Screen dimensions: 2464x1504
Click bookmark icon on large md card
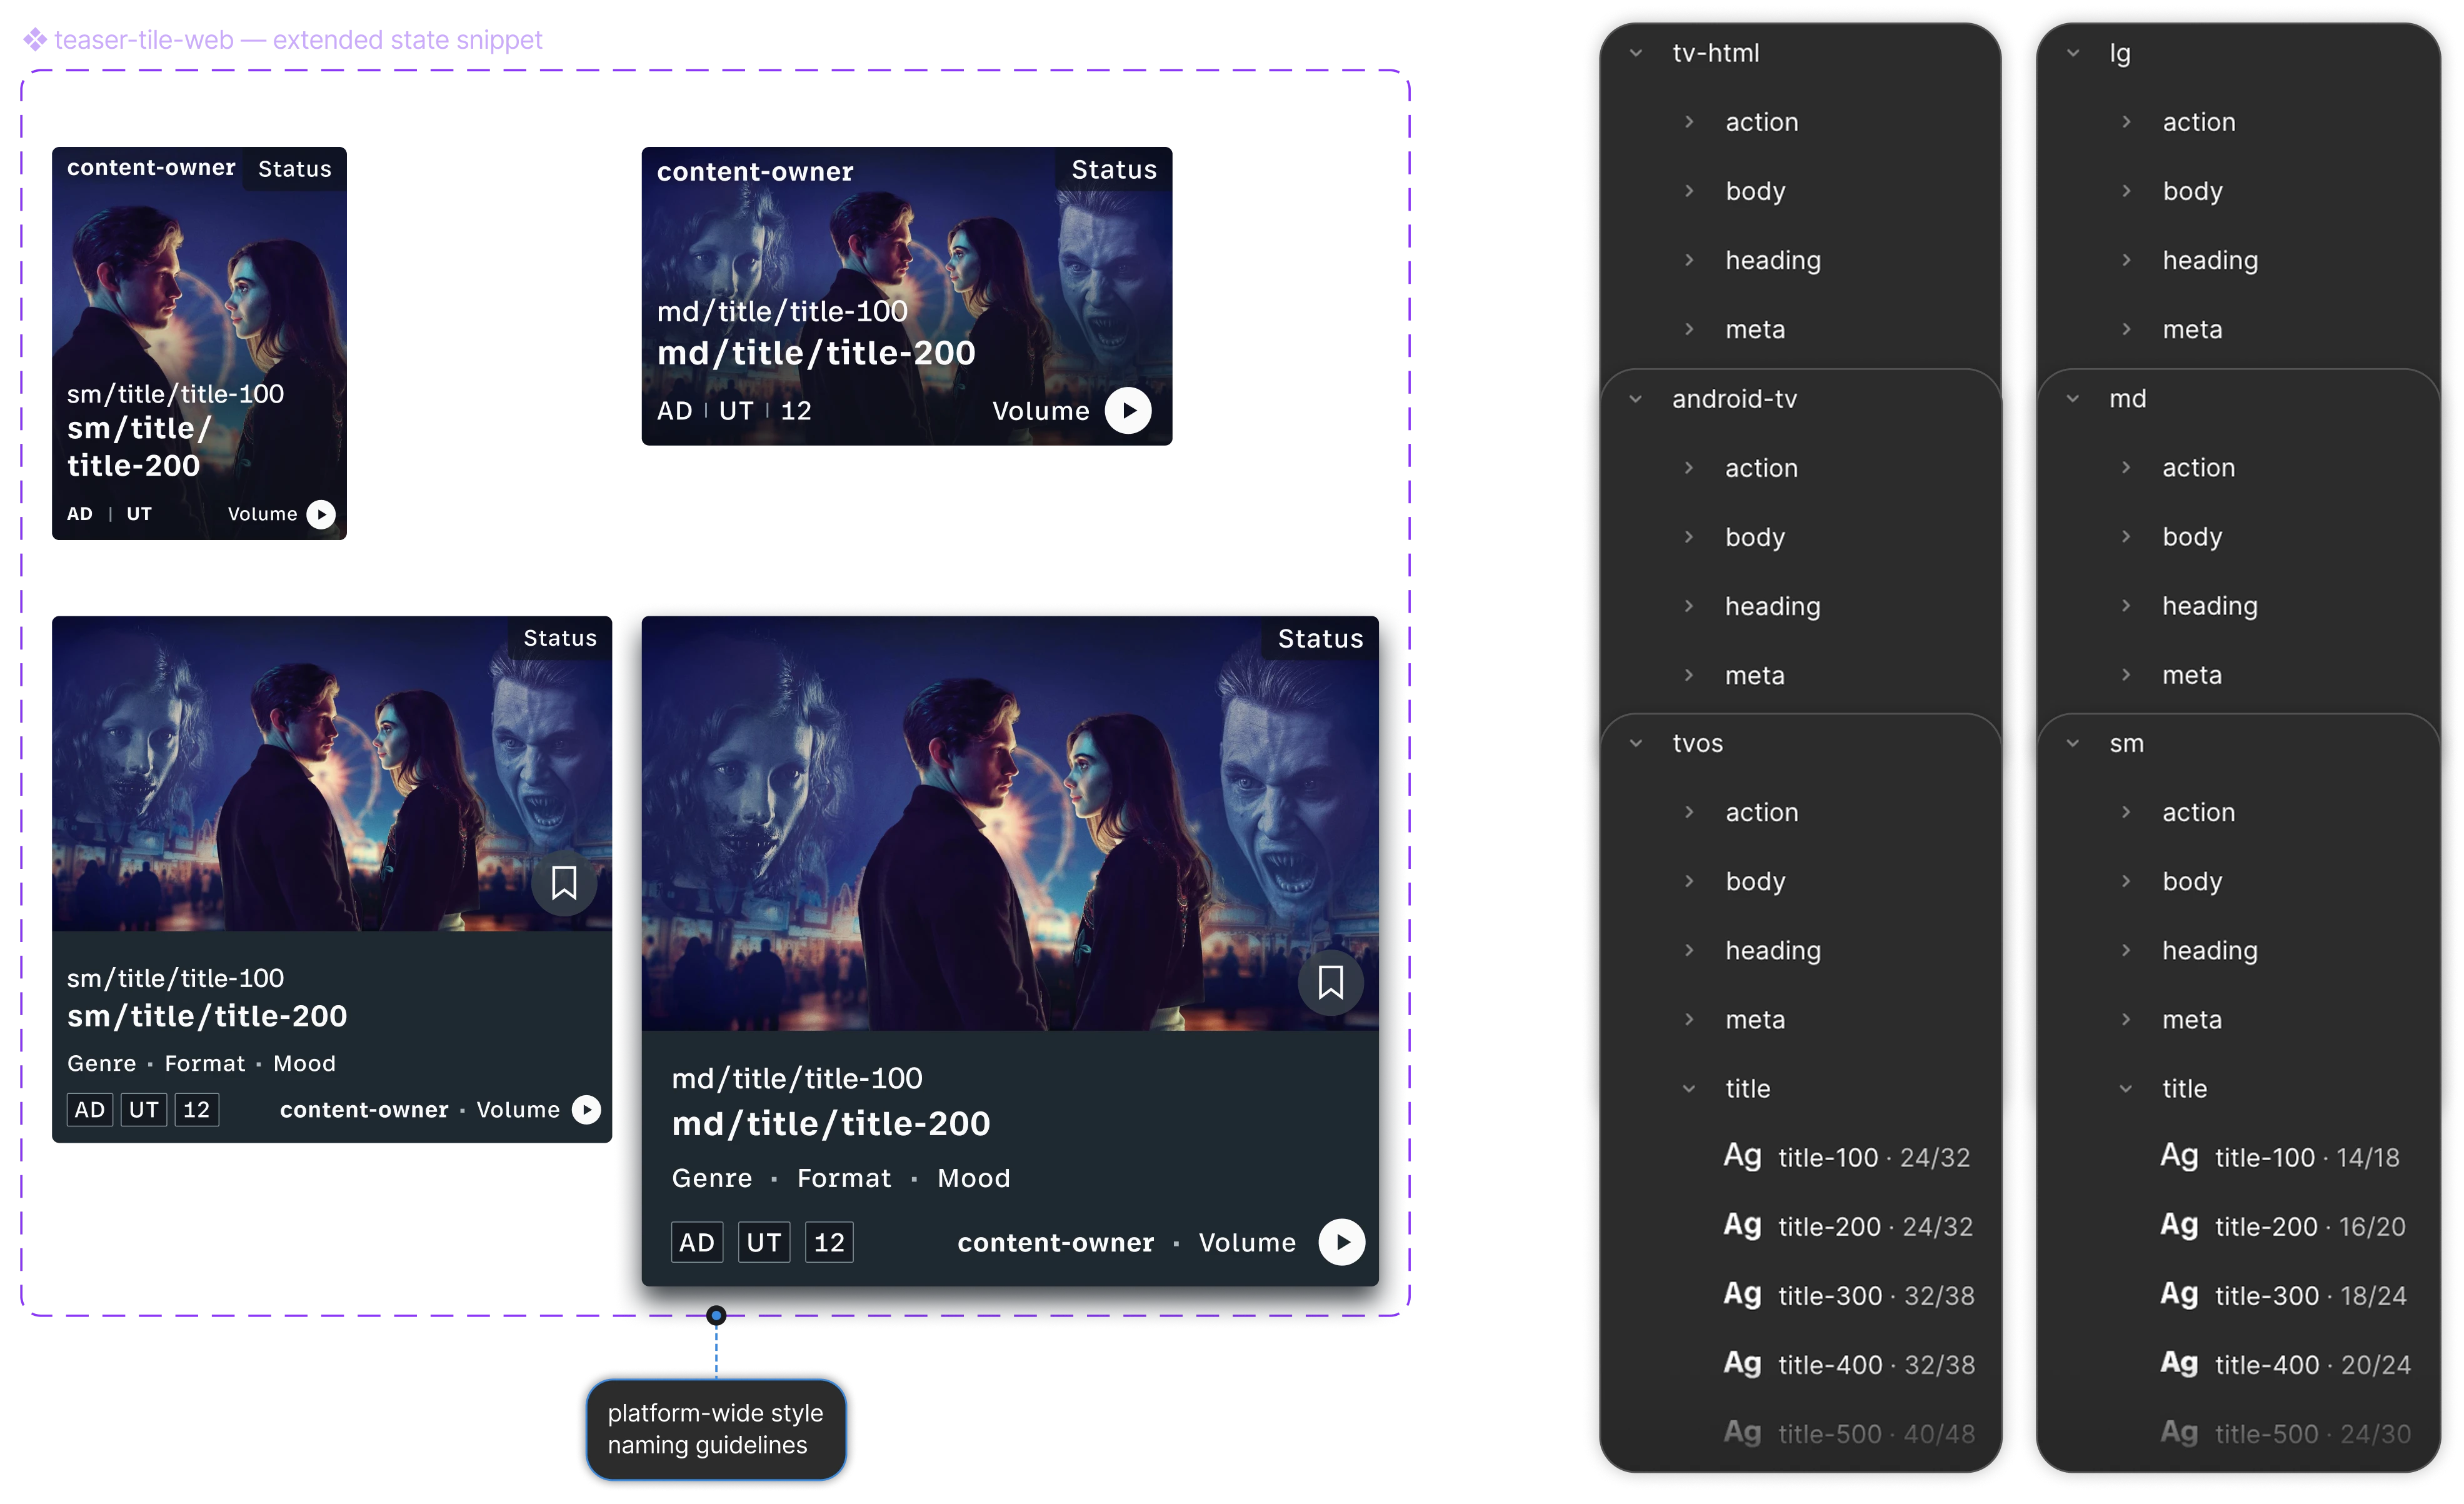(x=1331, y=983)
